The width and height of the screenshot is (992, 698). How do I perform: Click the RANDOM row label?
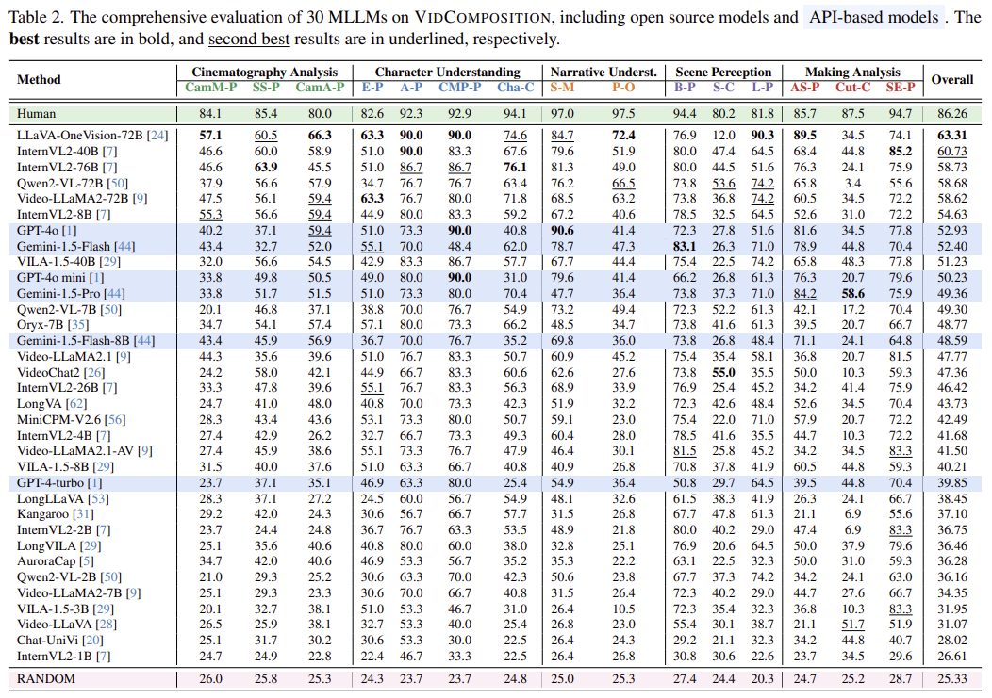click(x=45, y=679)
